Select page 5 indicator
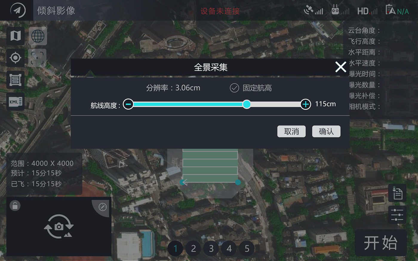418x261 pixels. pyautogui.click(x=247, y=248)
